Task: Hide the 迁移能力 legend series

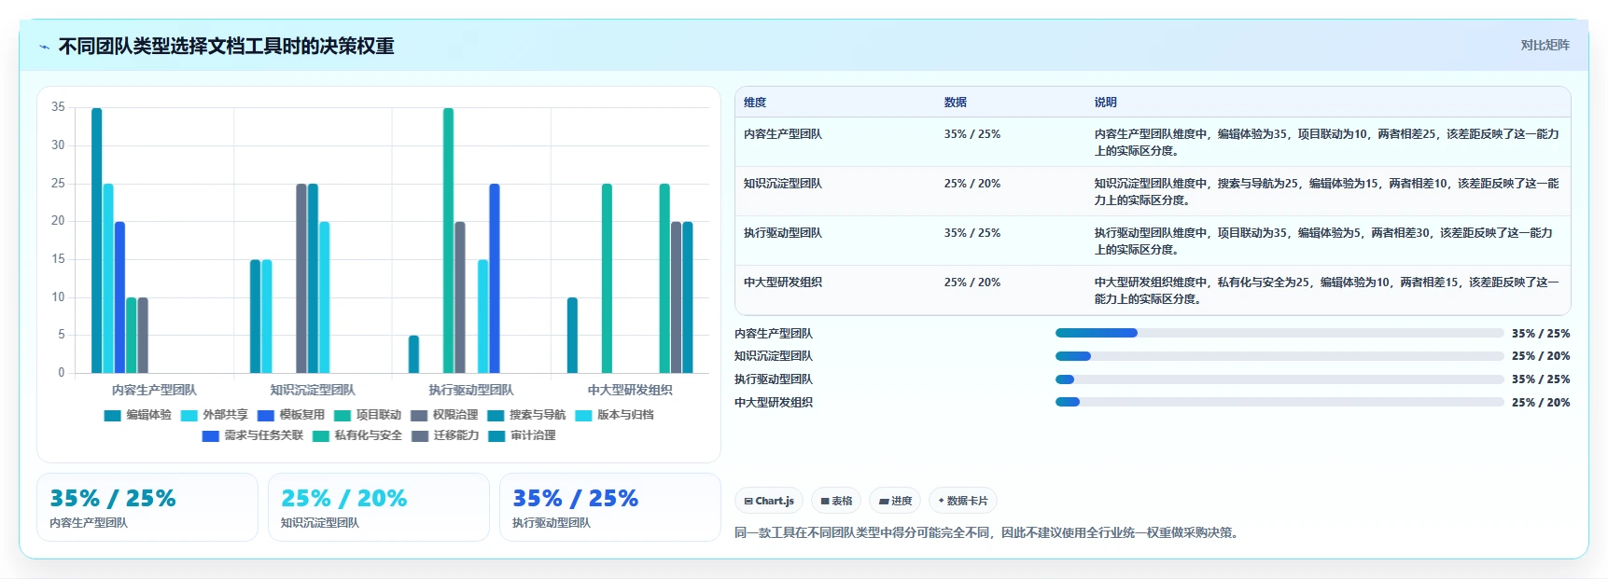Action: coord(445,435)
